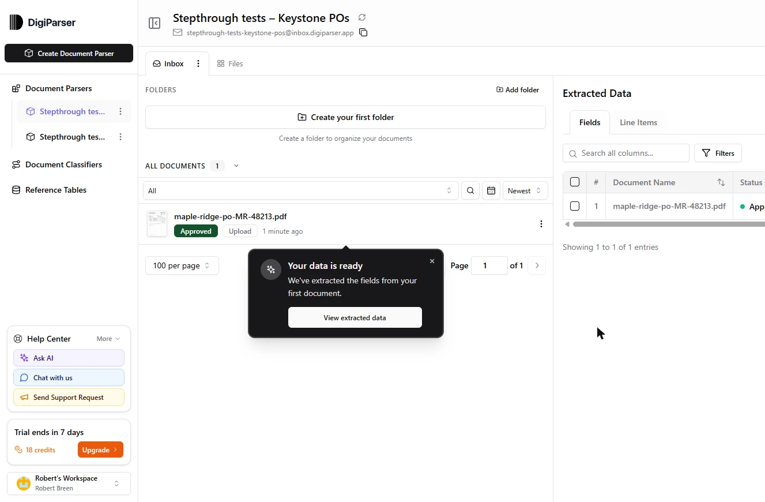Screen dimensions: 765x502
Task: Click the Document Name cell in table
Action: click(x=669, y=206)
